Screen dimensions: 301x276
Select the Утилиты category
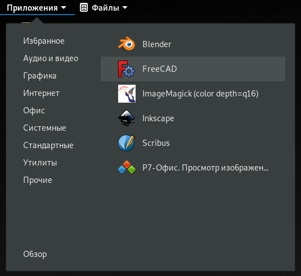pos(40,163)
